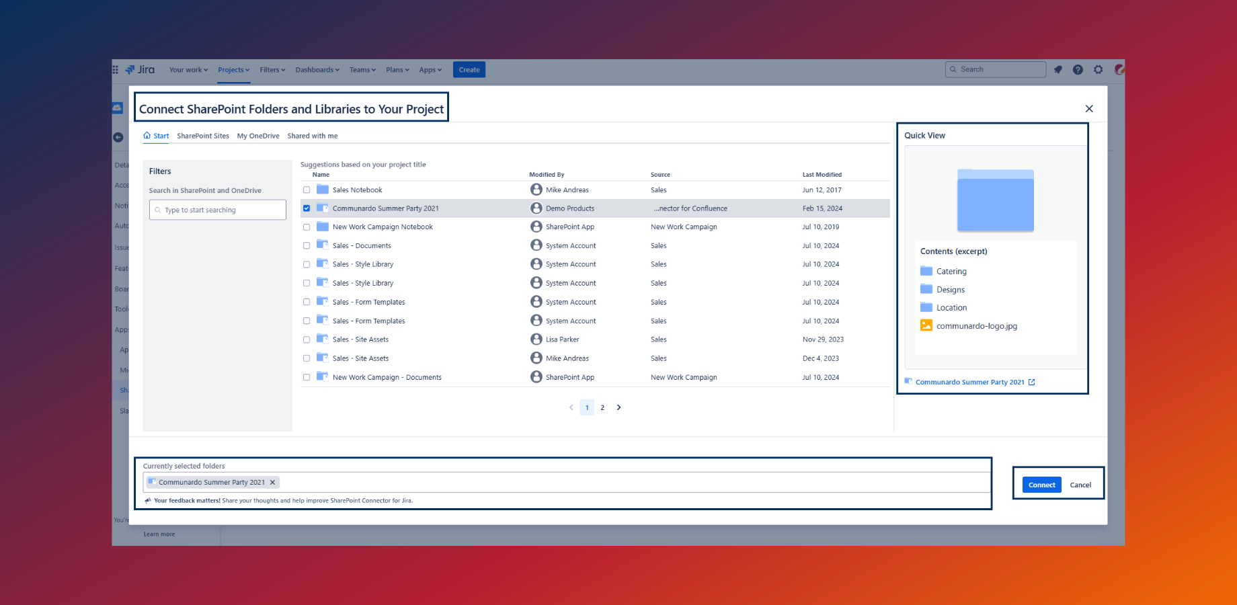Go to next results page arrow
Viewport: 1237px width, 605px height.
pos(618,407)
